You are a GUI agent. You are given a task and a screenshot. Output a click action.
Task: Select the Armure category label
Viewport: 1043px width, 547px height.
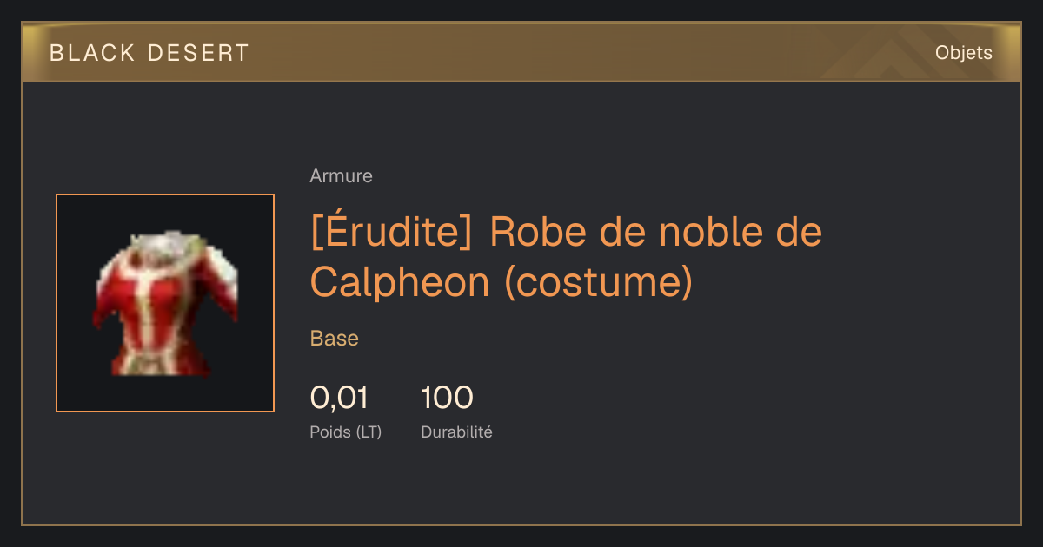(342, 176)
